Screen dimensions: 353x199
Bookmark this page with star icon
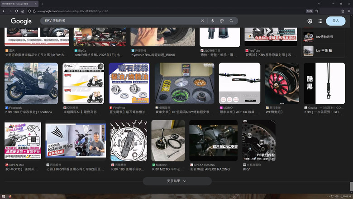(x=317, y=11)
